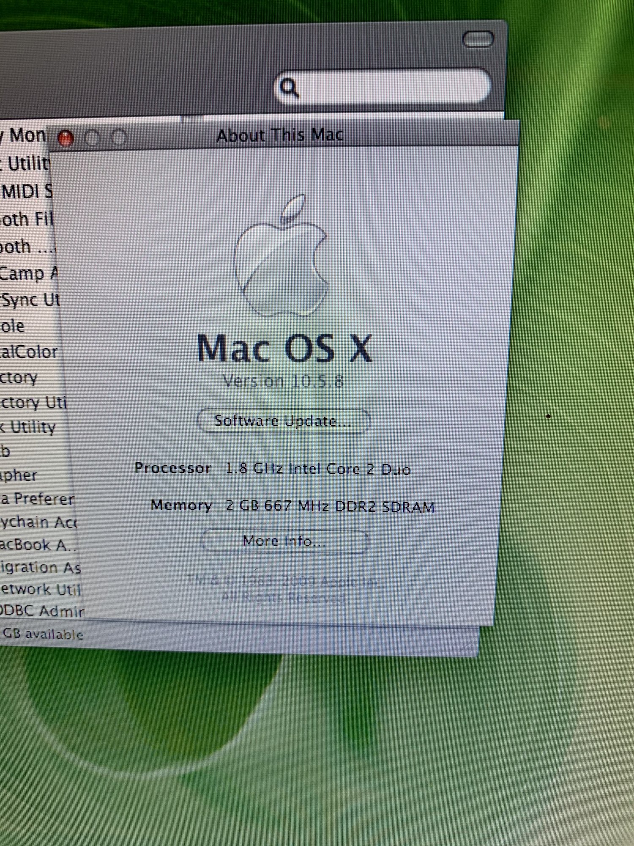The image size is (634, 846).
Task: Click the Apple logo image
Action: pyautogui.click(x=281, y=255)
